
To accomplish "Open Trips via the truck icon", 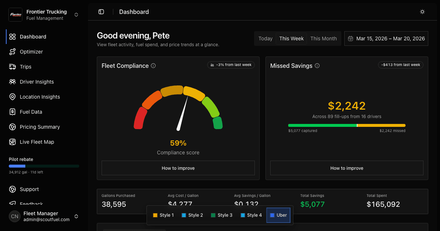I will click(12, 67).
